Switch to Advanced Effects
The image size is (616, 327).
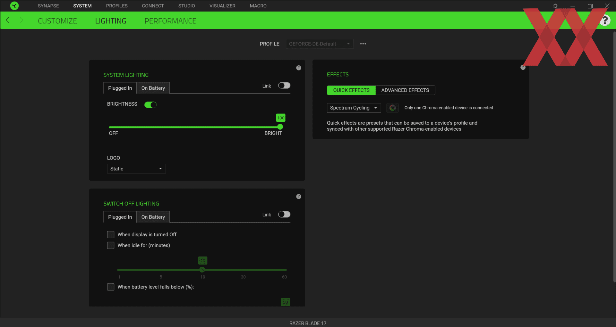pyautogui.click(x=405, y=90)
